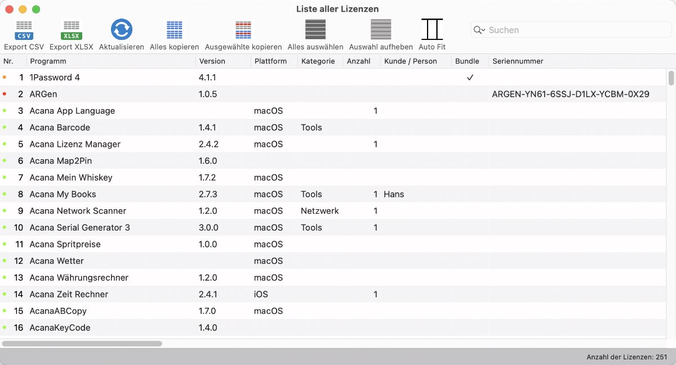This screenshot has width=676, height=365.
Task: Click the ARGen serial number cell
Action: coord(571,94)
